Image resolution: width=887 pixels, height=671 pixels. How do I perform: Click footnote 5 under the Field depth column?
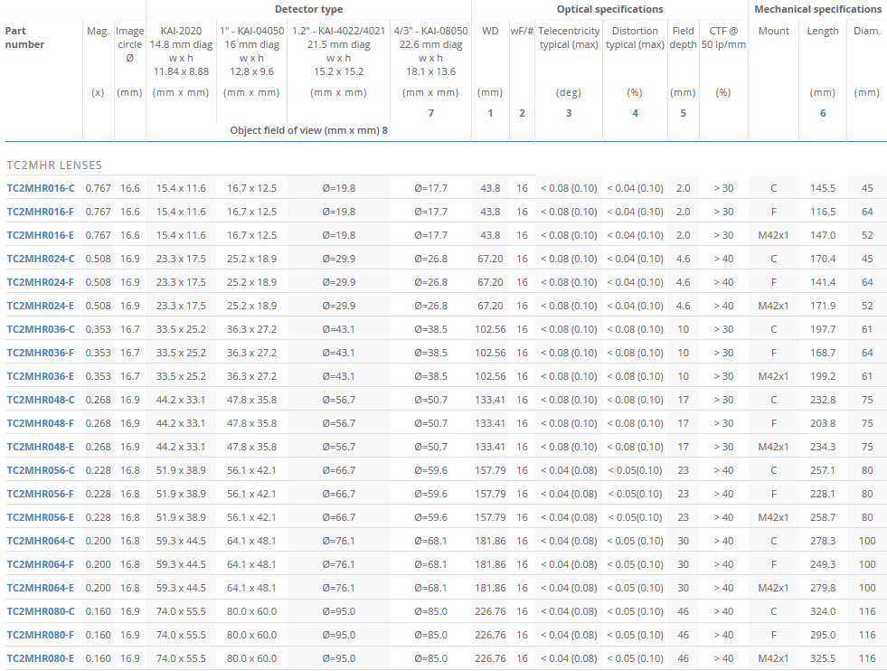(683, 112)
